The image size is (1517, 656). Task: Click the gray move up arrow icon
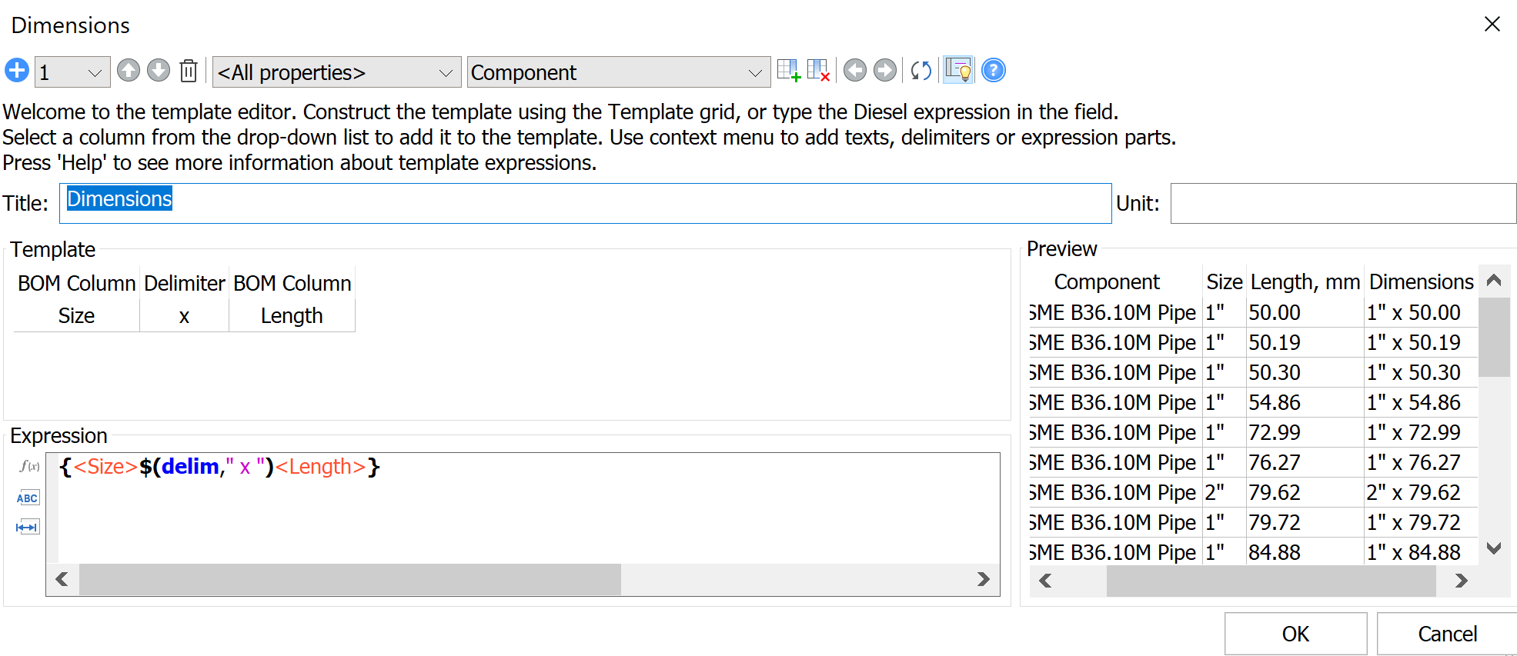pyautogui.click(x=129, y=71)
